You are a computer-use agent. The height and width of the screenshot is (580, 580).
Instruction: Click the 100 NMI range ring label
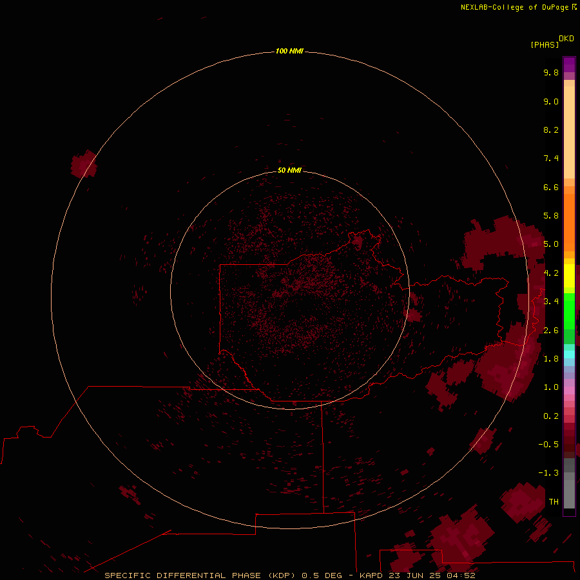pyautogui.click(x=289, y=51)
